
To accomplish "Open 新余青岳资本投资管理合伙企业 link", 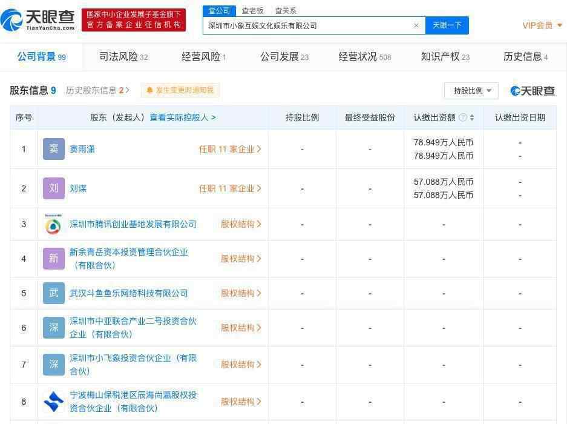I will [129, 259].
